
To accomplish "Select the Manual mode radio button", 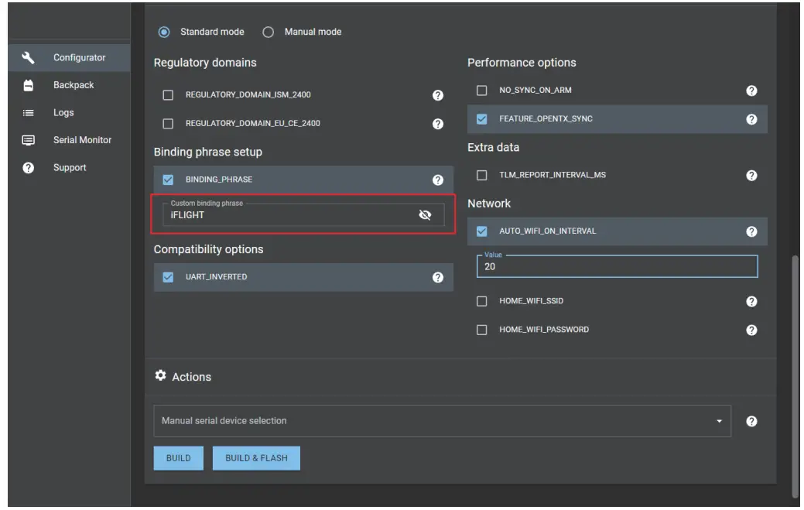I will click(269, 33).
